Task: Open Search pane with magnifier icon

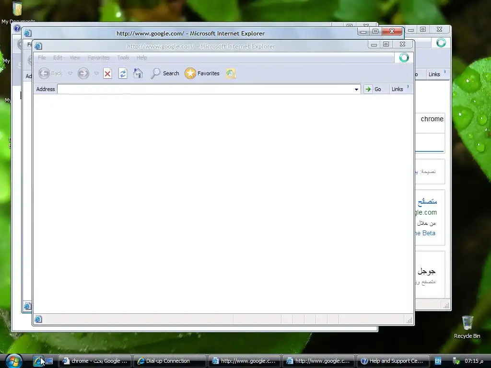Action: (155, 73)
